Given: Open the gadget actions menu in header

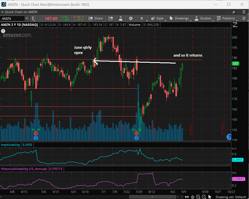Looking at the screenshot, I should tap(244, 12).
